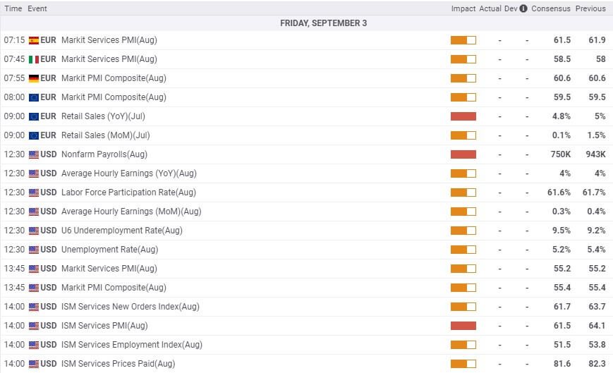Click the EU flag on Retail Sales (YoY) row

point(33,116)
